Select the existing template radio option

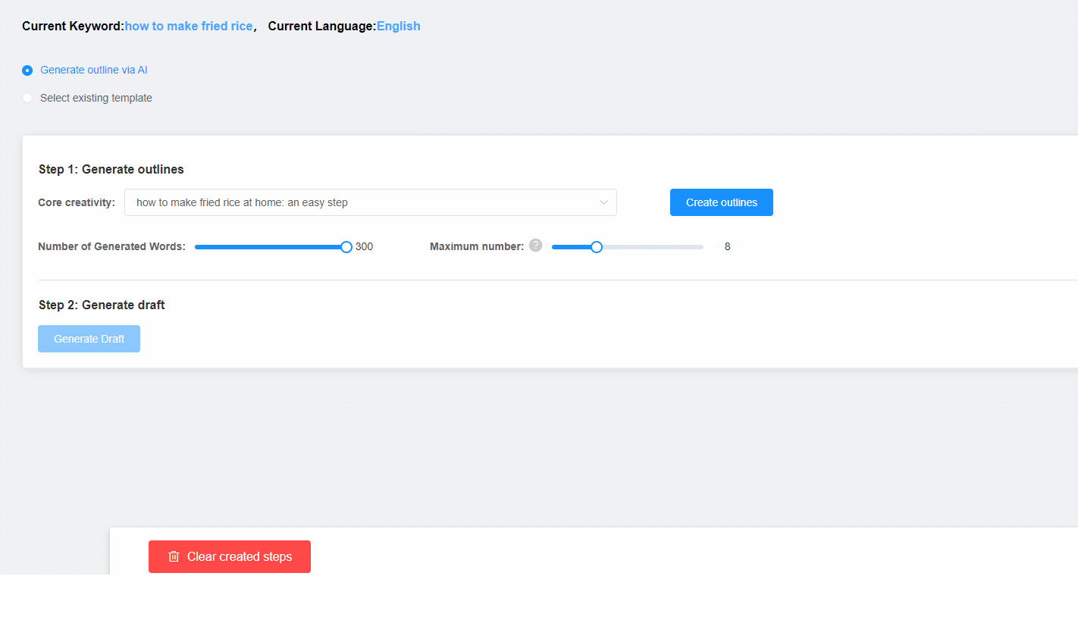pos(27,98)
